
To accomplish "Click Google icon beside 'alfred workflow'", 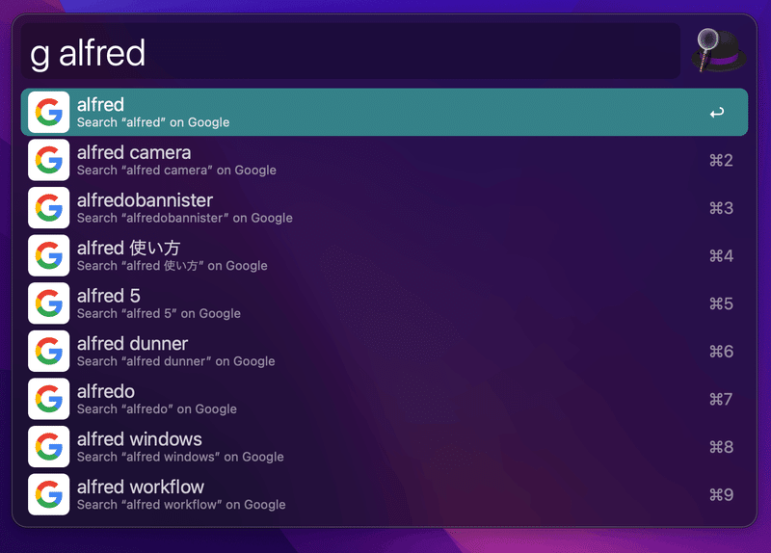I will [49, 494].
